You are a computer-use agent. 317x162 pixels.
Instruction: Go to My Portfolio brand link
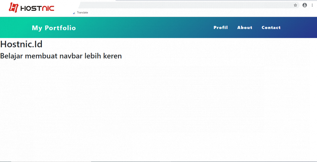click(x=54, y=28)
